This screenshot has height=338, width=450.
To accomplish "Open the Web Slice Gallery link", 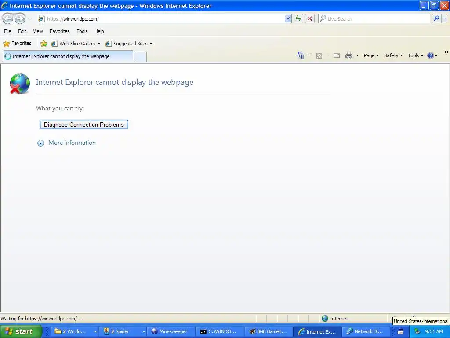I will point(76,44).
